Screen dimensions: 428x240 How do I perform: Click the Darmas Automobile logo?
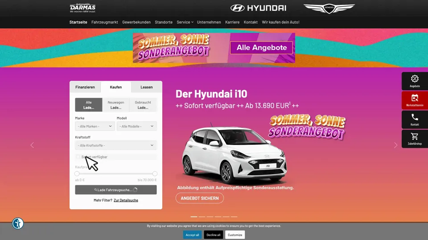pos(83,8)
